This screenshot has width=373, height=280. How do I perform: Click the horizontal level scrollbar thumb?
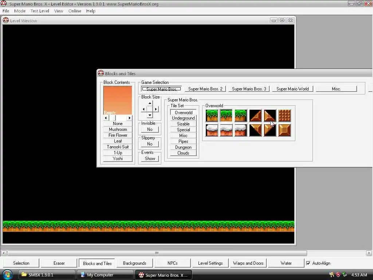click(x=157, y=253)
